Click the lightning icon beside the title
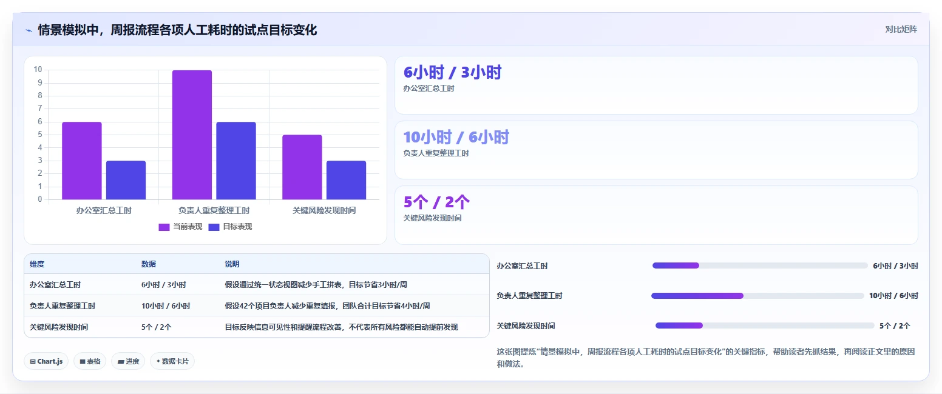Viewport: 942px width, 394px height. click(29, 30)
